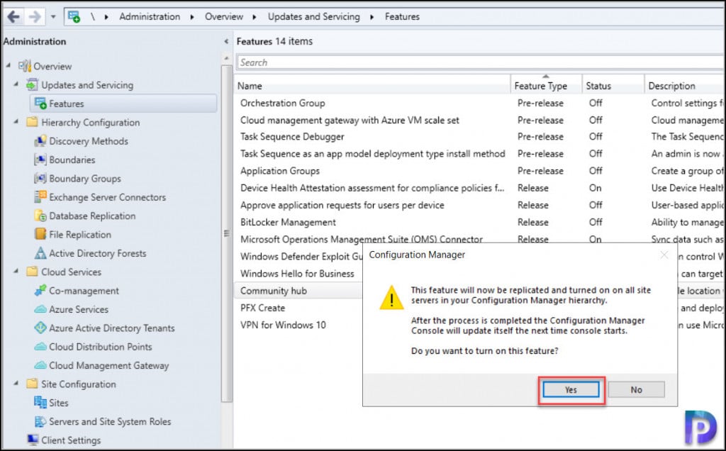Image resolution: width=726 pixels, height=451 pixels.
Task: Select the Application Groups feature
Action: 479,171
